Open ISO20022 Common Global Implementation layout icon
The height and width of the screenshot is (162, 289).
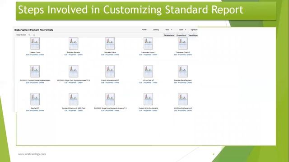click(x=35, y=71)
